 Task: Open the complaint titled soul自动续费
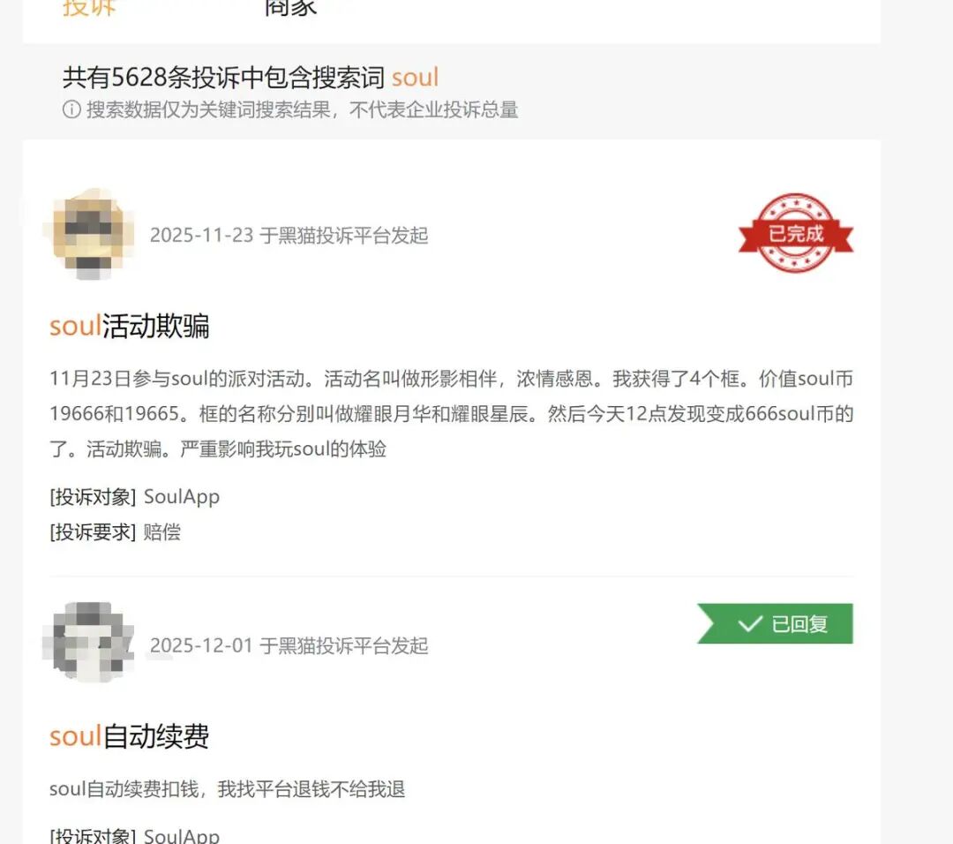130,735
